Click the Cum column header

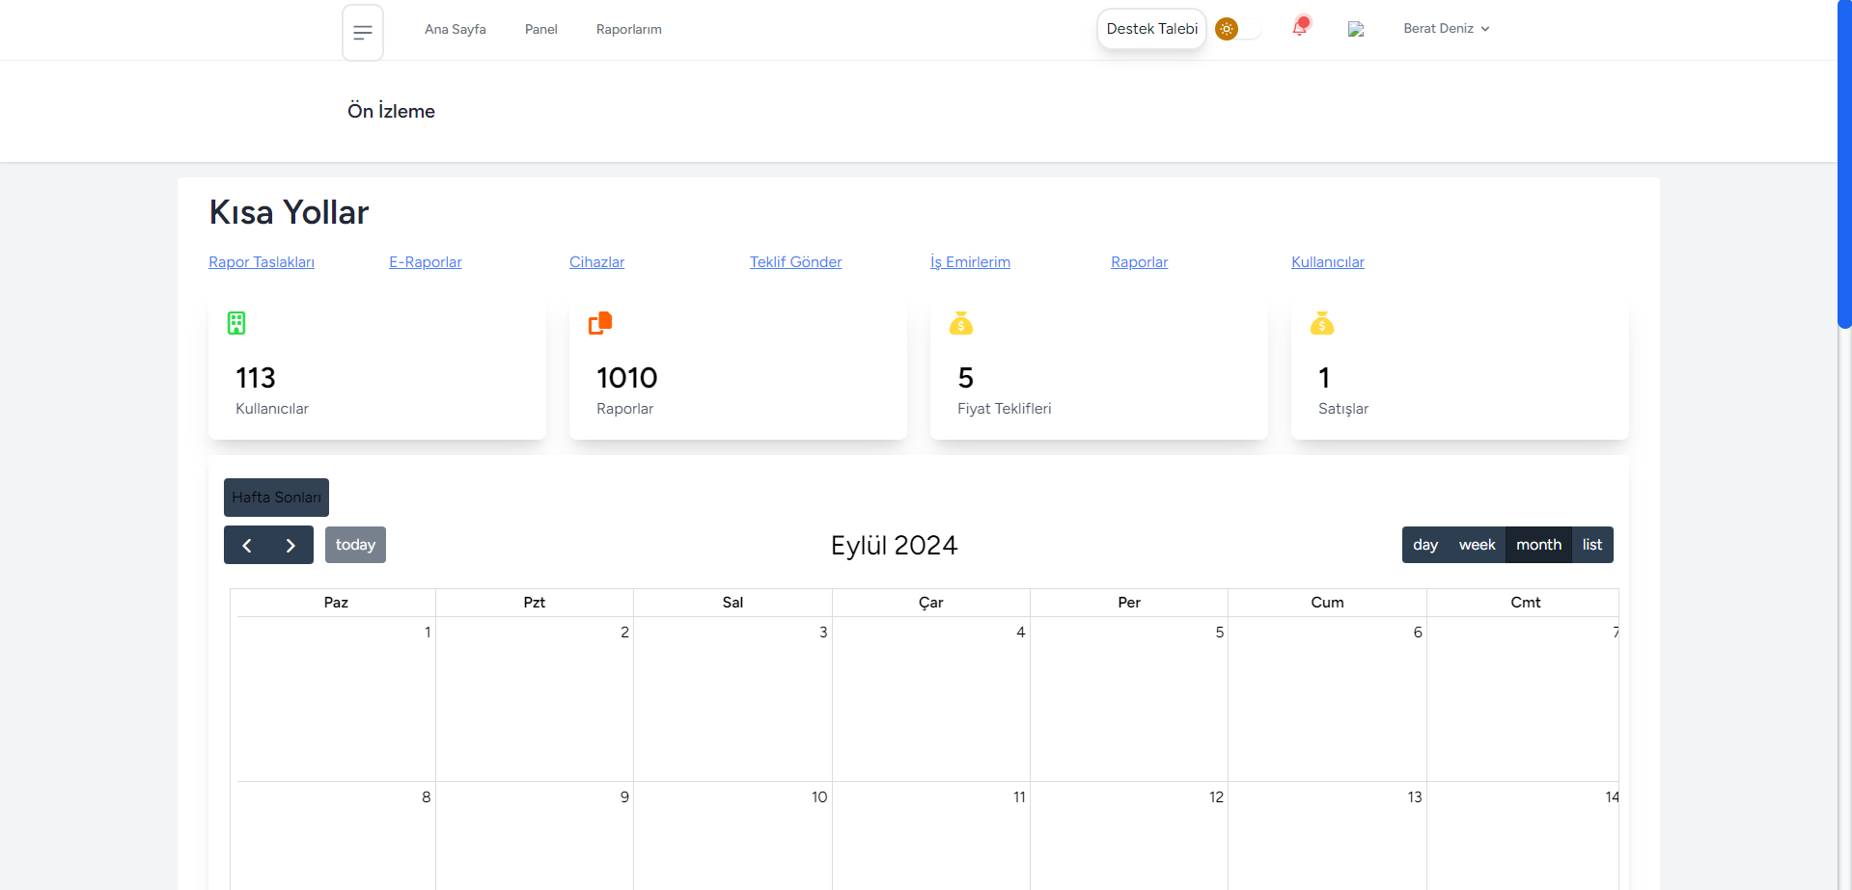(x=1328, y=603)
